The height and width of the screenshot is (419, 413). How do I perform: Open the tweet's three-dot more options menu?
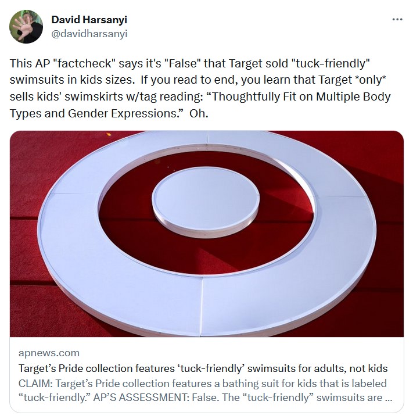(397, 20)
